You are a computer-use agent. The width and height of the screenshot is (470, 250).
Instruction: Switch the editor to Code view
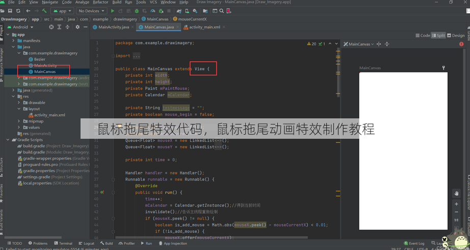tap(423, 35)
